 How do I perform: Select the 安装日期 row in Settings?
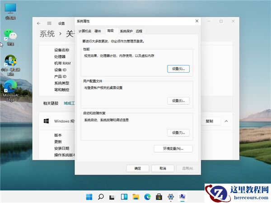pyautogui.click(x=62, y=148)
